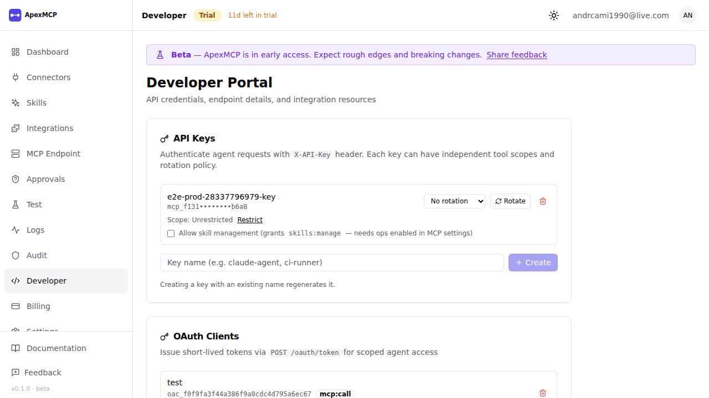
Task: Click the Documentation book icon
Action: coord(16,348)
